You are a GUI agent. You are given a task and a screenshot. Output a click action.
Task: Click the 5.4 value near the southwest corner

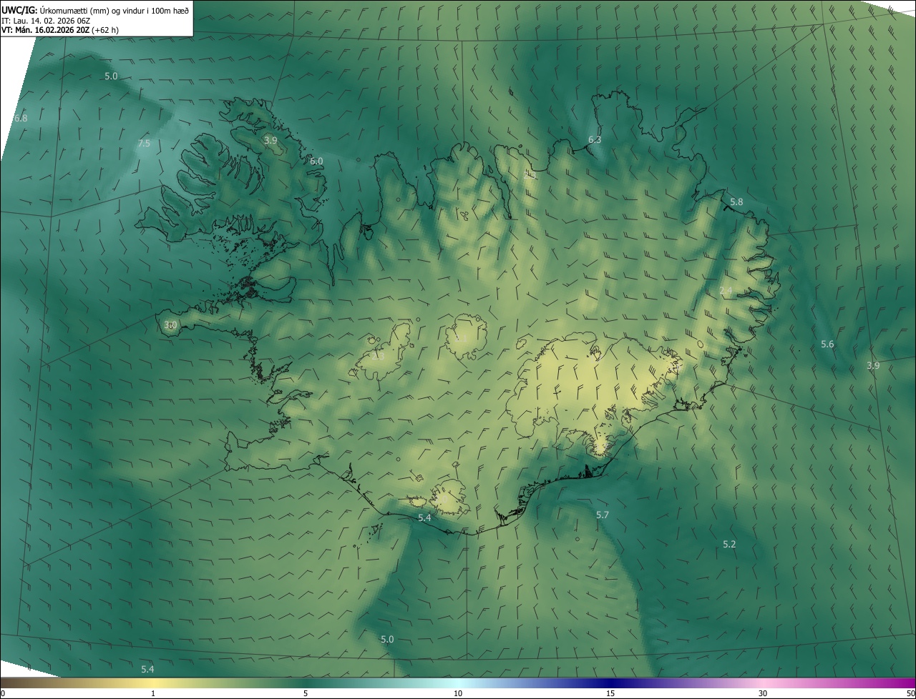(147, 670)
